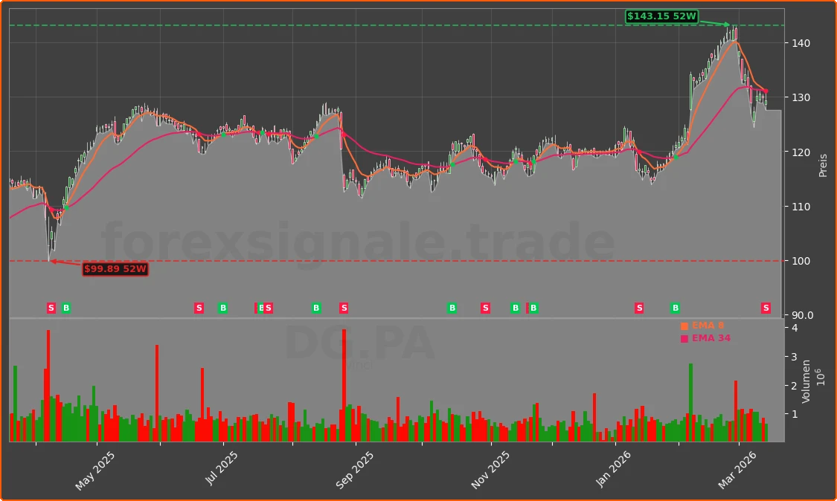Click the green B buy marker near May 2025
The height and width of the screenshot is (501, 837).
(65, 307)
